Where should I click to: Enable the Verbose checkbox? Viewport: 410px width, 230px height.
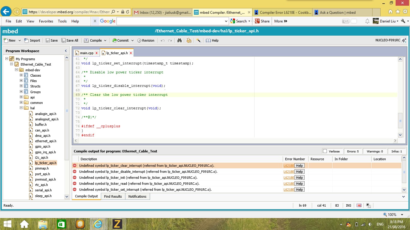325,151
